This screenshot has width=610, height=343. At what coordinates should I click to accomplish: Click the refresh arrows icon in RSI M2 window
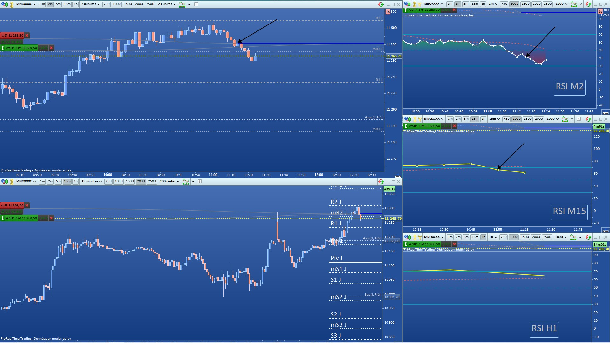coord(588,4)
